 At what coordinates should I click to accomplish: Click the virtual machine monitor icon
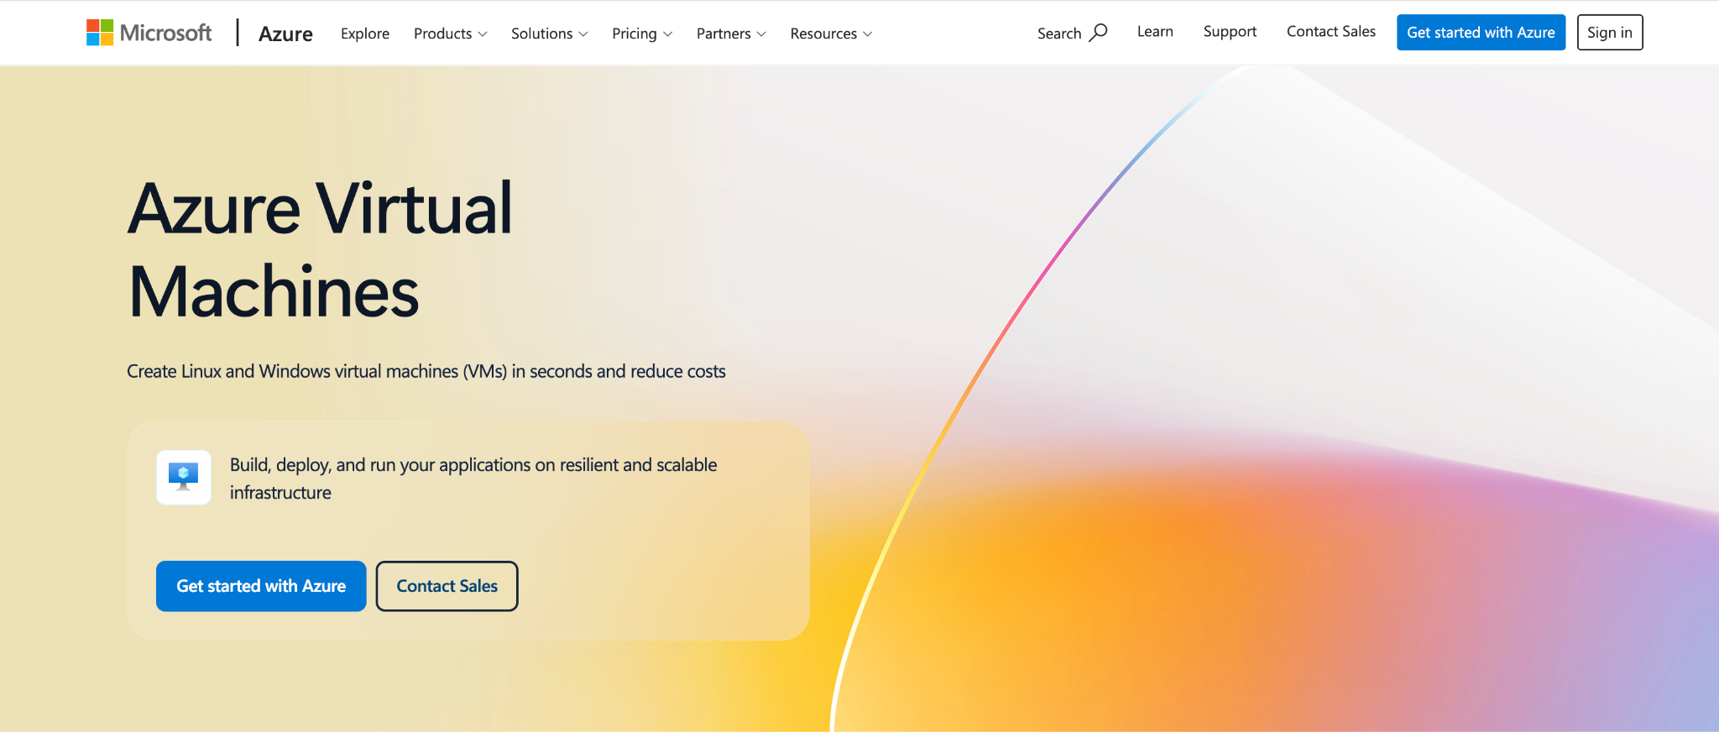(184, 477)
